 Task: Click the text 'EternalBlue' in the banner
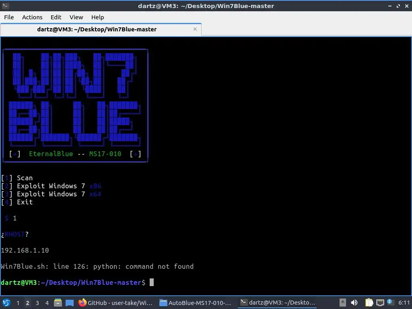[x=51, y=154]
